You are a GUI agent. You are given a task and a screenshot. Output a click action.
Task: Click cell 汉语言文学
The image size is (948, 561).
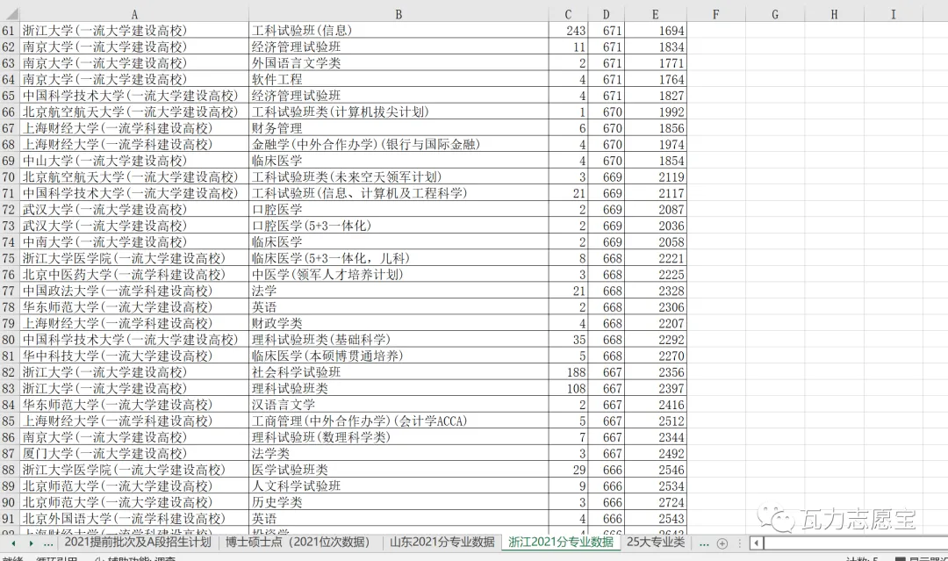pyautogui.click(x=399, y=405)
